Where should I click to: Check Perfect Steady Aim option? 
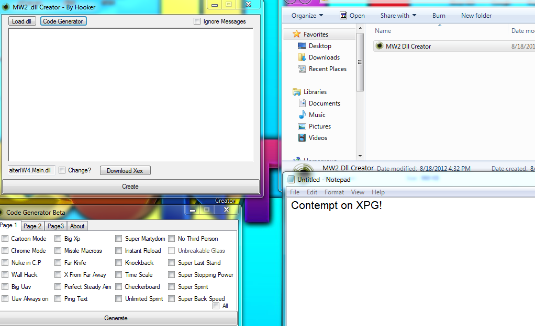coord(58,287)
